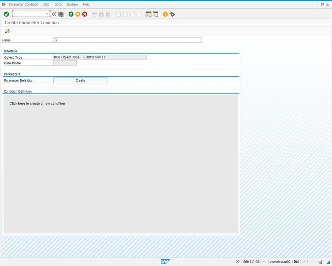Expand the BOR Object Type dropdown
This screenshot has height=266, width=332.
tap(84, 57)
